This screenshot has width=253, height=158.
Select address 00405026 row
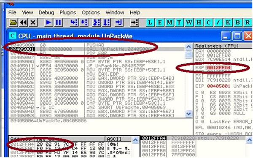[x=97, y=82]
